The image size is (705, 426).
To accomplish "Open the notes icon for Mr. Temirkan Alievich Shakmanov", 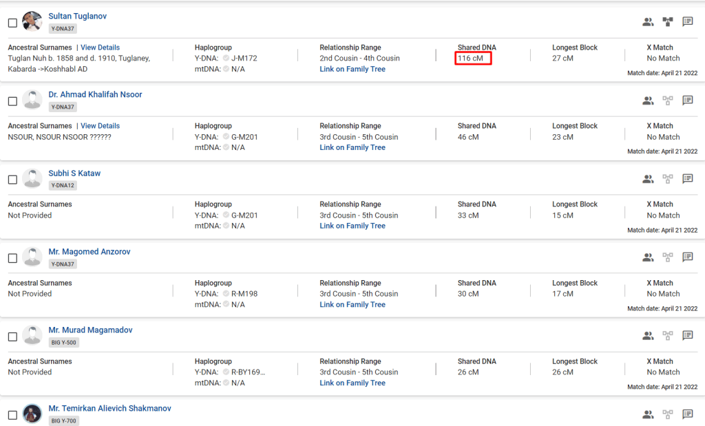I will (x=687, y=414).
